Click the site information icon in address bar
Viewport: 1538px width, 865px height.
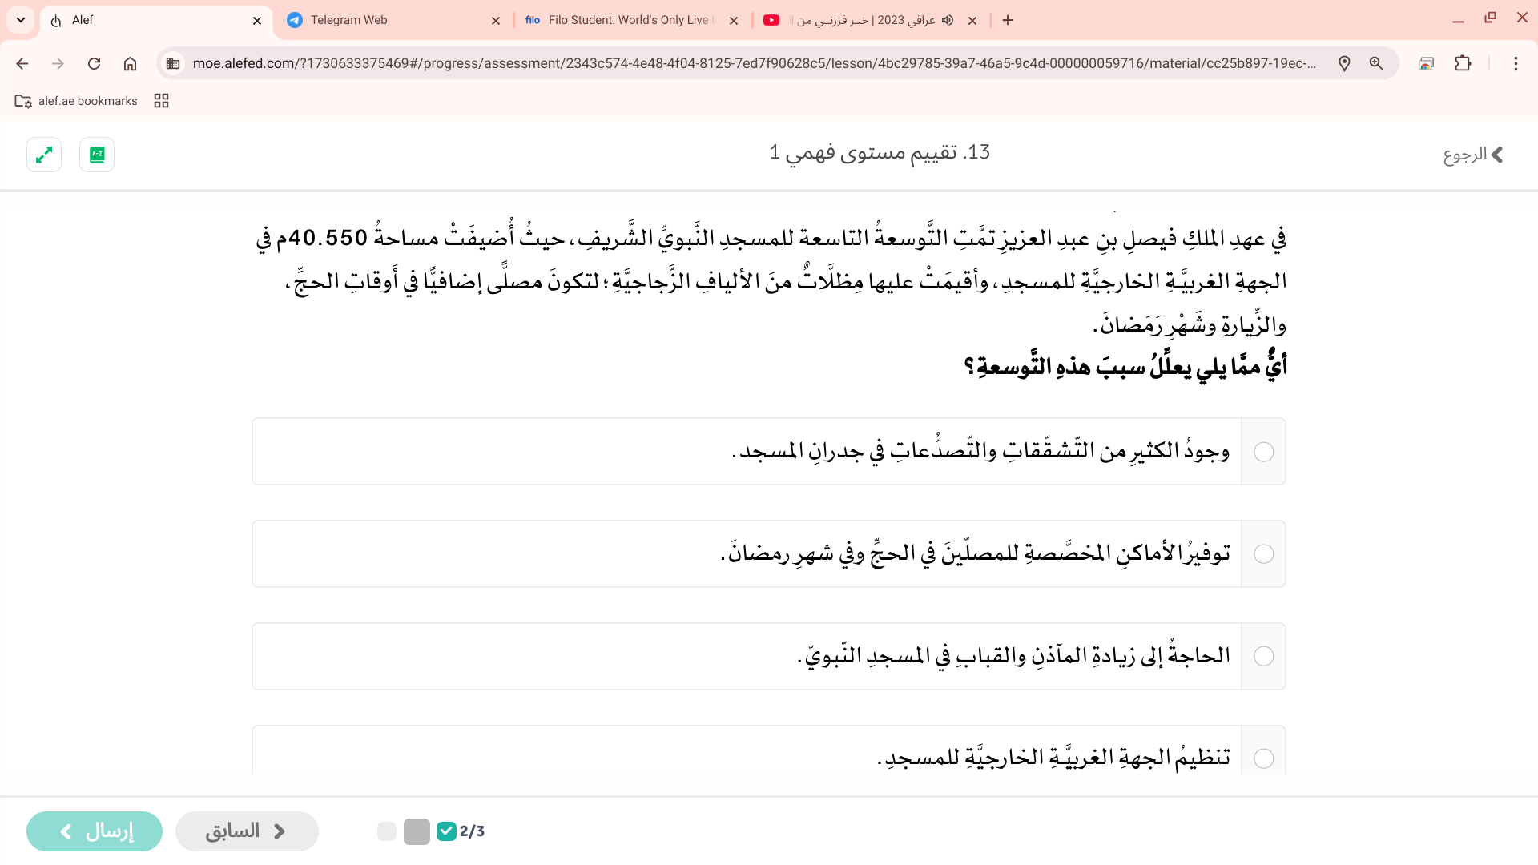[x=173, y=63]
